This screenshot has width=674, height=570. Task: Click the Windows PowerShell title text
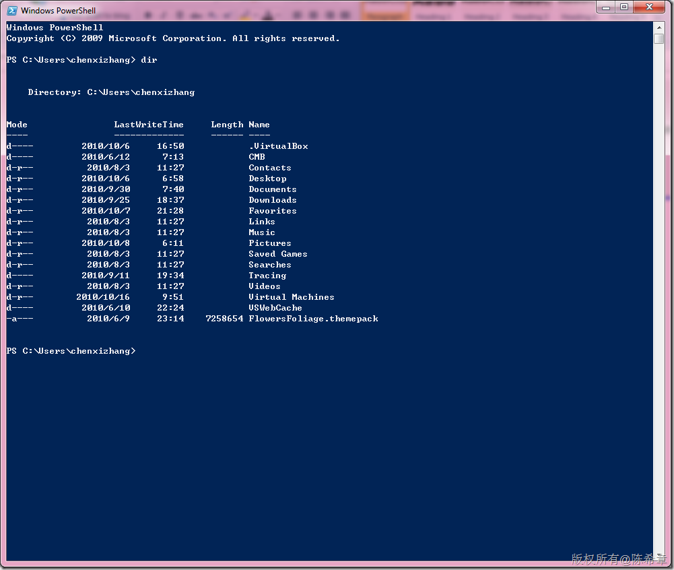tap(58, 10)
